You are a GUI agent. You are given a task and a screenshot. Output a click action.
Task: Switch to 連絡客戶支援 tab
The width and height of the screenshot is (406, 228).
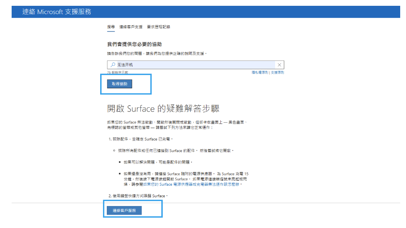(131, 27)
